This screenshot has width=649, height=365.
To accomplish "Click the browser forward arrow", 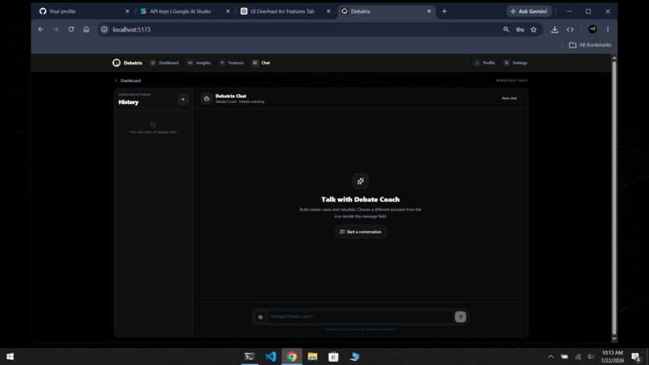I will click(x=56, y=30).
